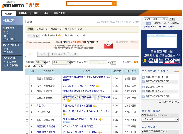The height and width of the screenshot is (134, 183).
Task: Click the 연복리 혜택과 가입 상품권 banner
Action: coord(82,44)
